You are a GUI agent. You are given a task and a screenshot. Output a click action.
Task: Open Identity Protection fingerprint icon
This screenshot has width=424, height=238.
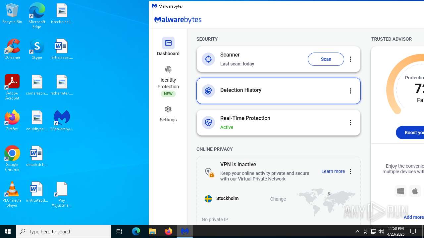(168, 69)
